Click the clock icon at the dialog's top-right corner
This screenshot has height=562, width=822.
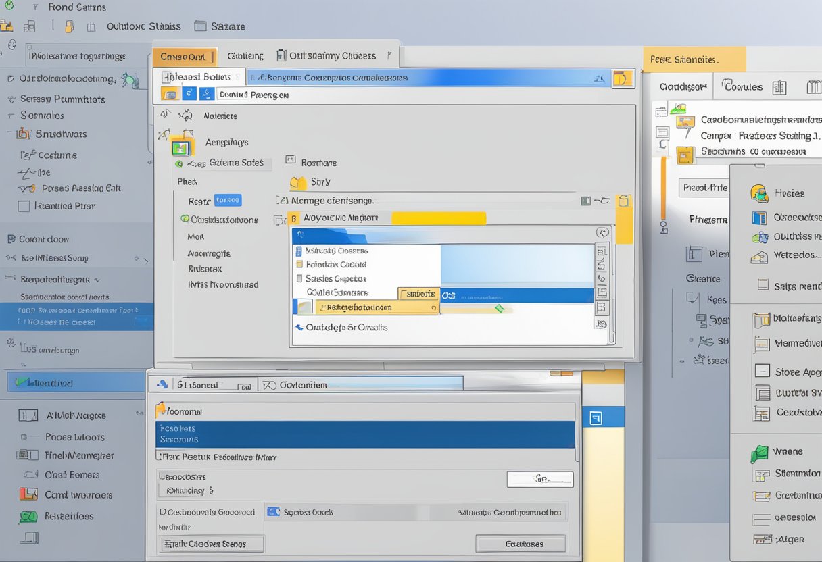click(602, 231)
